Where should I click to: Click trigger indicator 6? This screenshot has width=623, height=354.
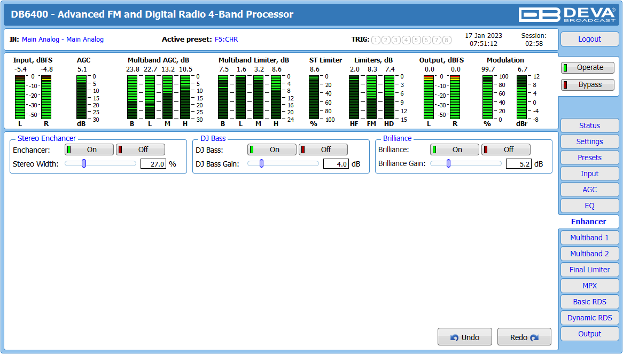click(x=426, y=40)
